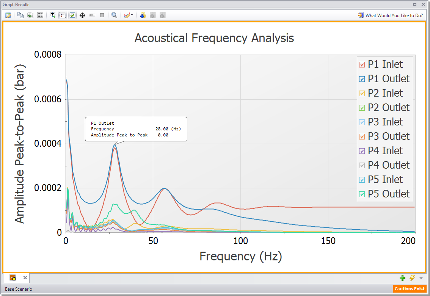The height and width of the screenshot is (296, 430).
Task: Open the Show Data table icon
Action: click(x=40, y=15)
